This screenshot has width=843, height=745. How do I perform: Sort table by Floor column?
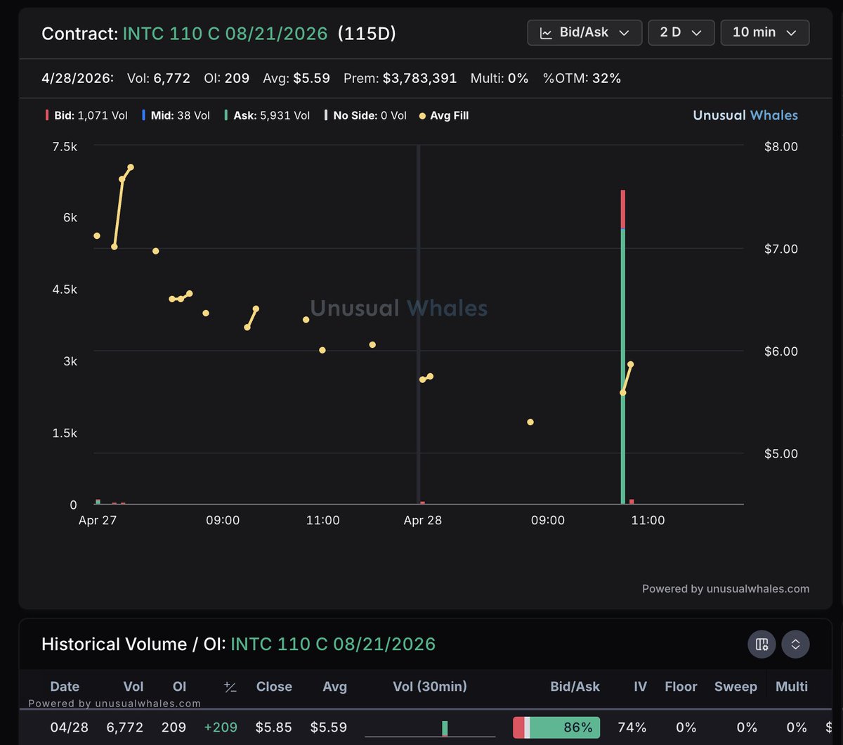pos(681,687)
